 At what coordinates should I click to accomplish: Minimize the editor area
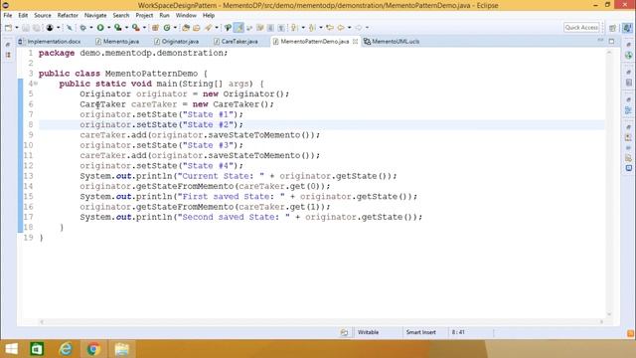(x=600, y=41)
